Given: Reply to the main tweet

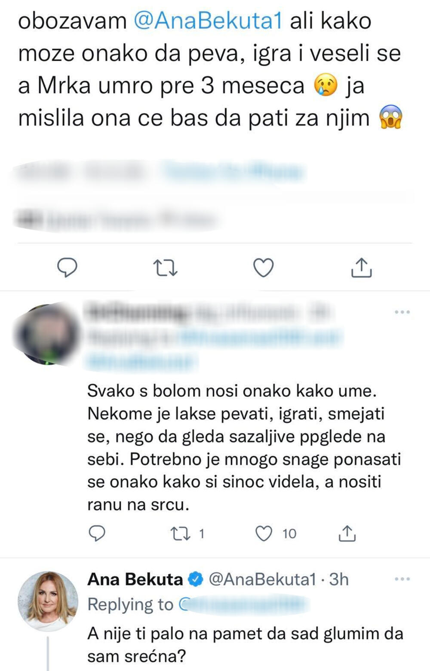Looking at the screenshot, I should pyautogui.click(x=67, y=268).
